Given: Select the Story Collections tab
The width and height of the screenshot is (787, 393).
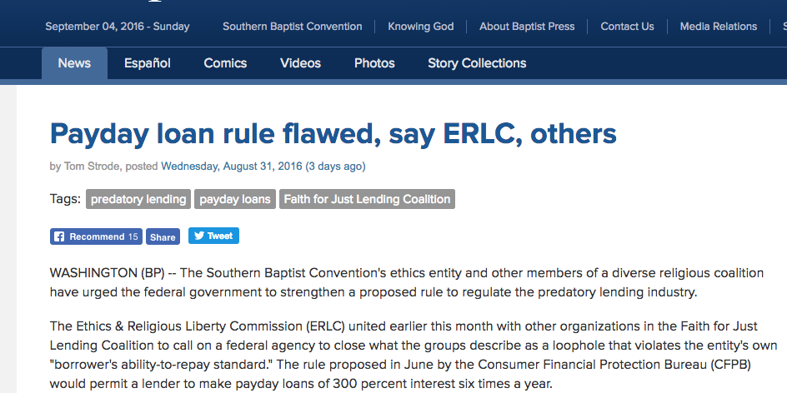Looking at the screenshot, I should pyautogui.click(x=477, y=63).
